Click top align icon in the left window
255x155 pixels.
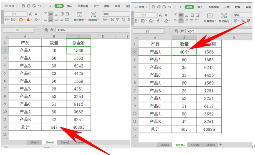coord(45,14)
